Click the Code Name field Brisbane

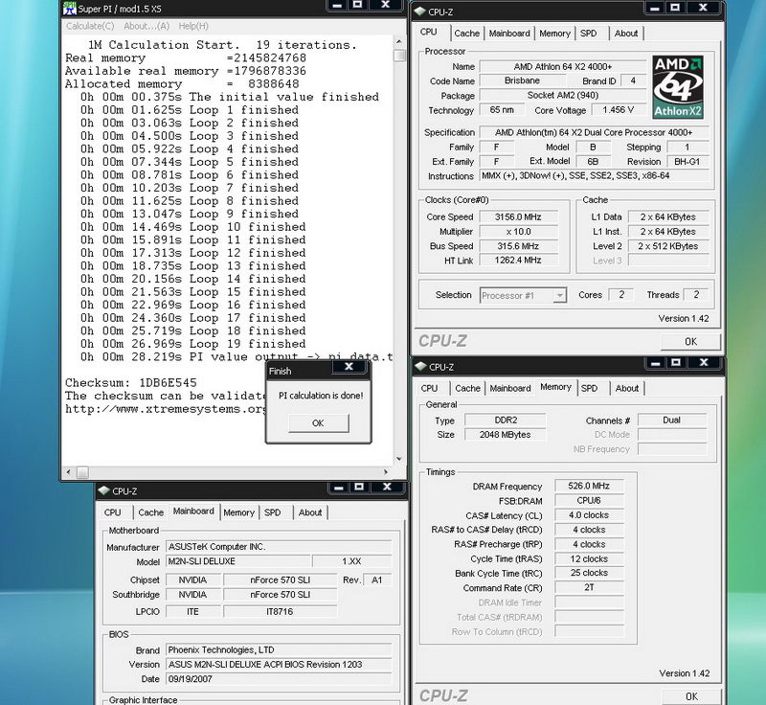[522, 80]
